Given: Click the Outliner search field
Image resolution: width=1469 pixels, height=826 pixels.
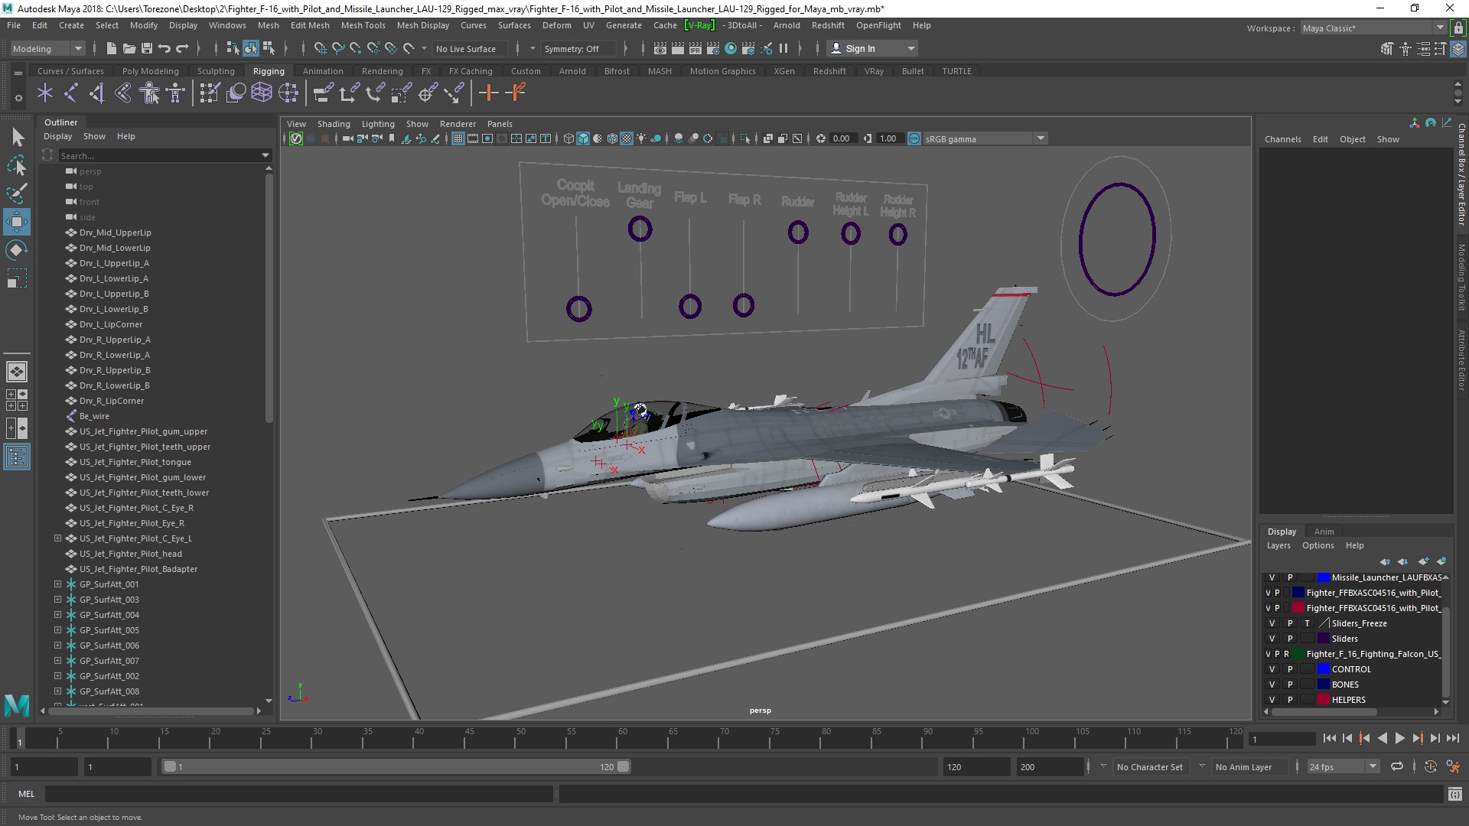Looking at the screenshot, I should (159, 155).
